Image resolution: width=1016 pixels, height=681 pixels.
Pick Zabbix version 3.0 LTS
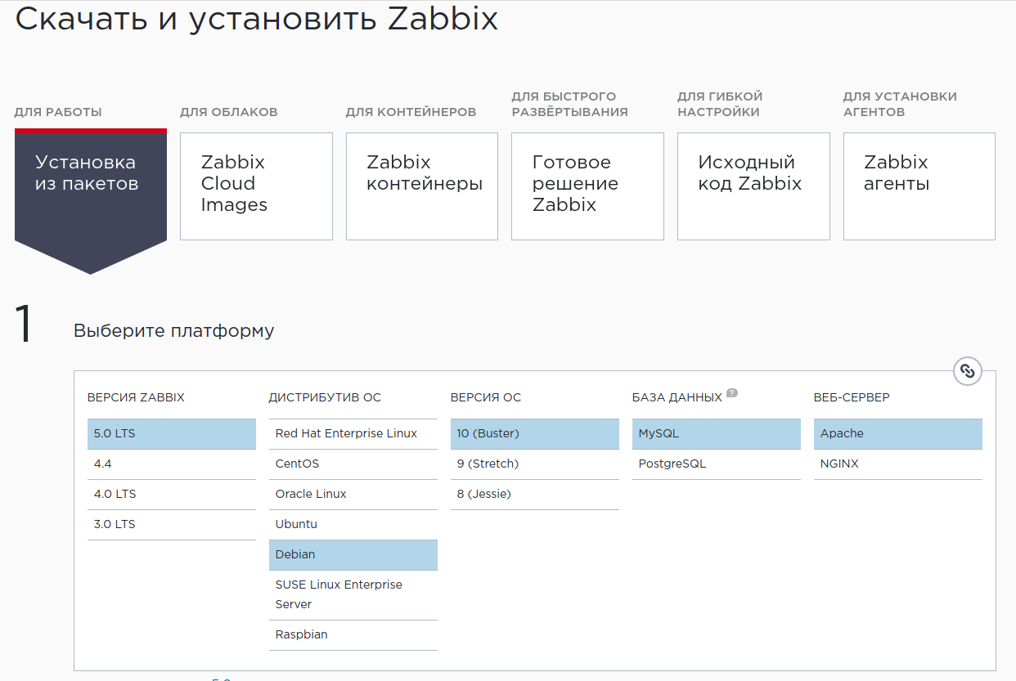coord(172,525)
